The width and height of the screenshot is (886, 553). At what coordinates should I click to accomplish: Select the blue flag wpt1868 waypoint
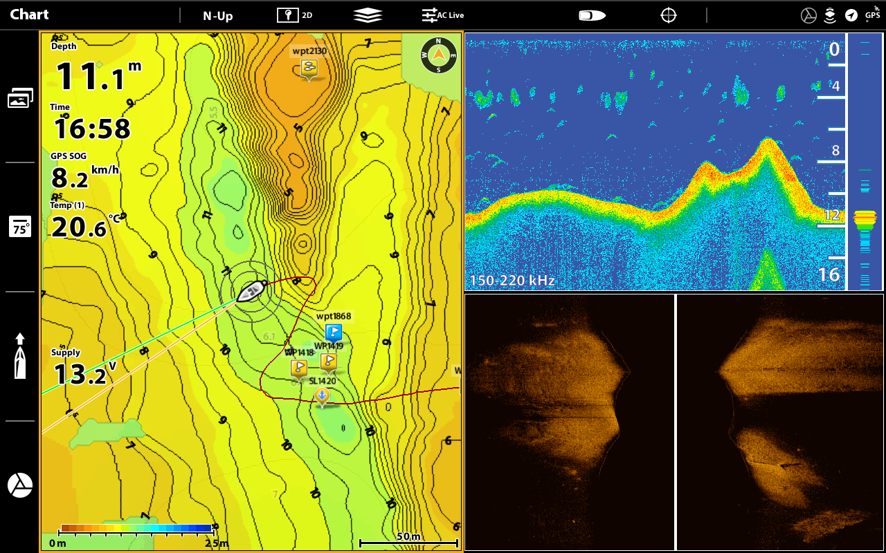click(334, 332)
